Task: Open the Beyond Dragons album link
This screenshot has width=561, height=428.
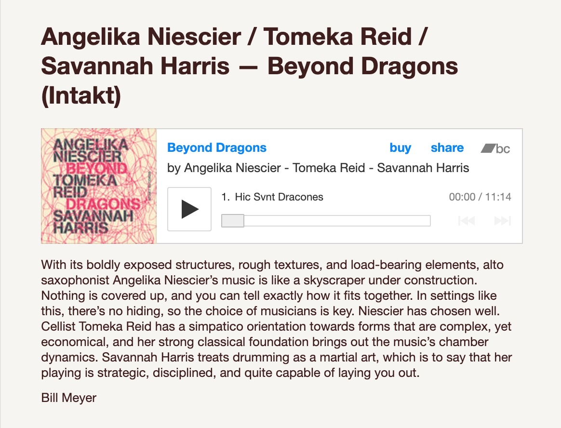Action: tap(217, 147)
